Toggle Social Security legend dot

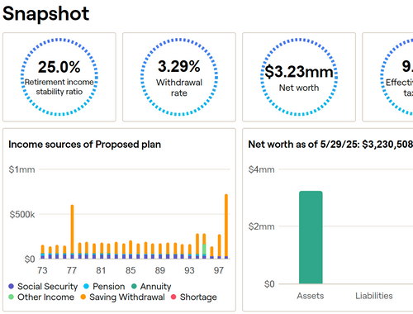[11, 286]
